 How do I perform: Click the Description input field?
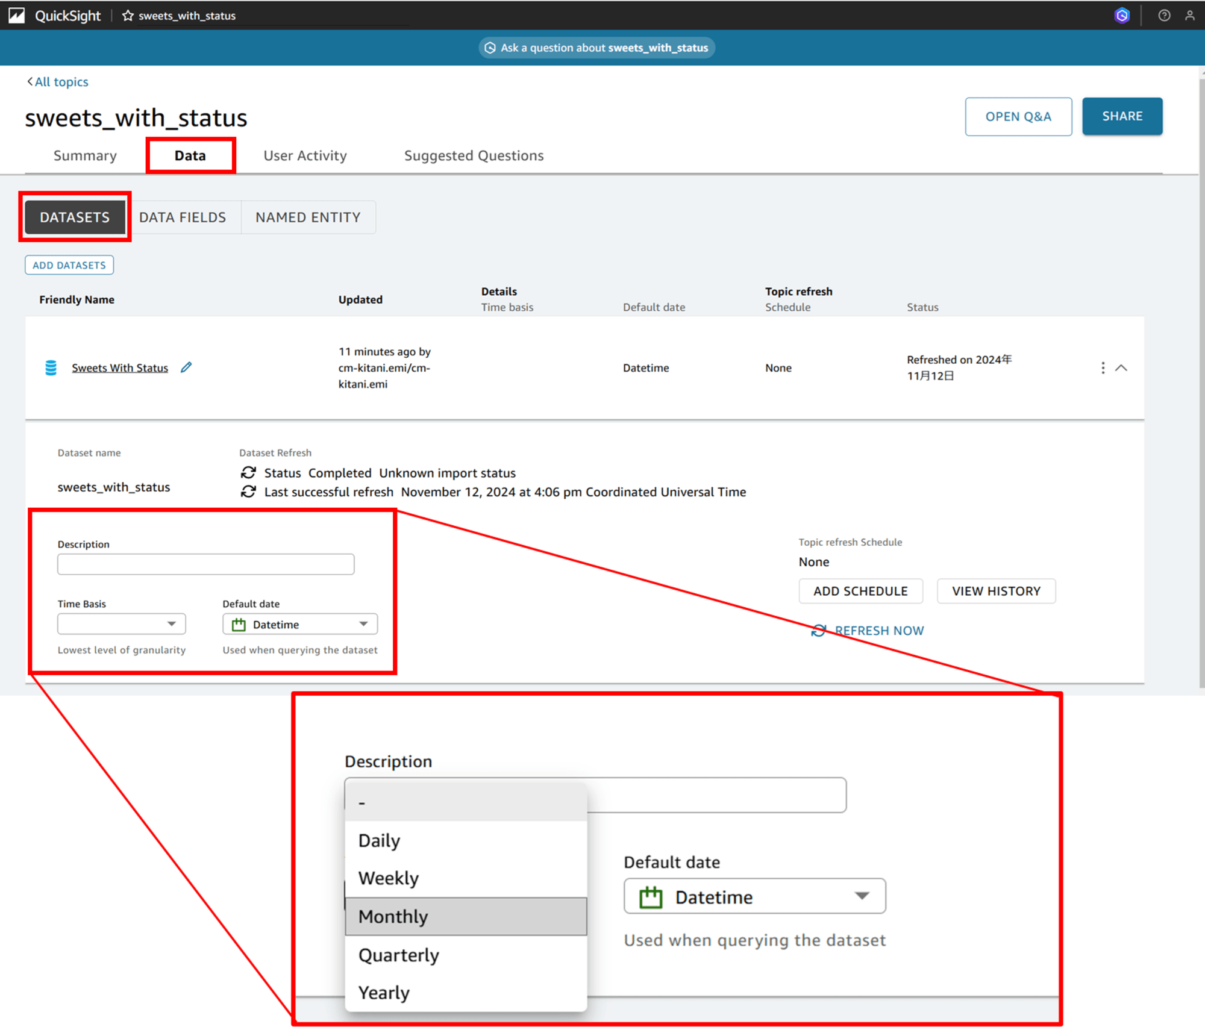206,564
